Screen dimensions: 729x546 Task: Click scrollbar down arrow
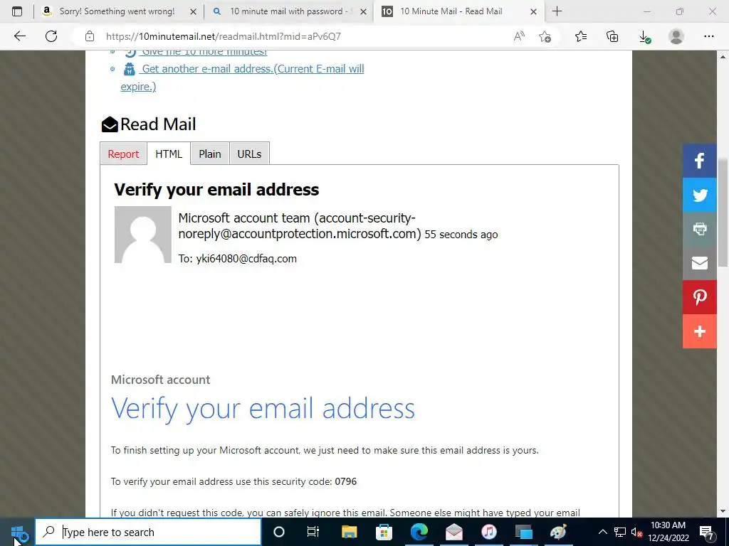click(723, 511)
